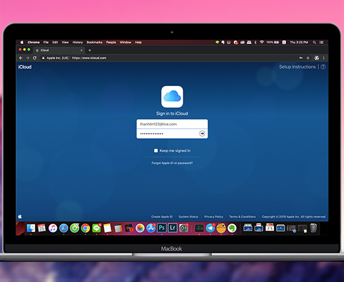Open the Create Apple ID link
Screen dimensions: 344x282
tap(162, 216)
